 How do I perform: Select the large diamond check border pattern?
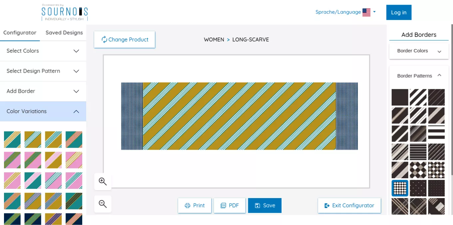418,170
